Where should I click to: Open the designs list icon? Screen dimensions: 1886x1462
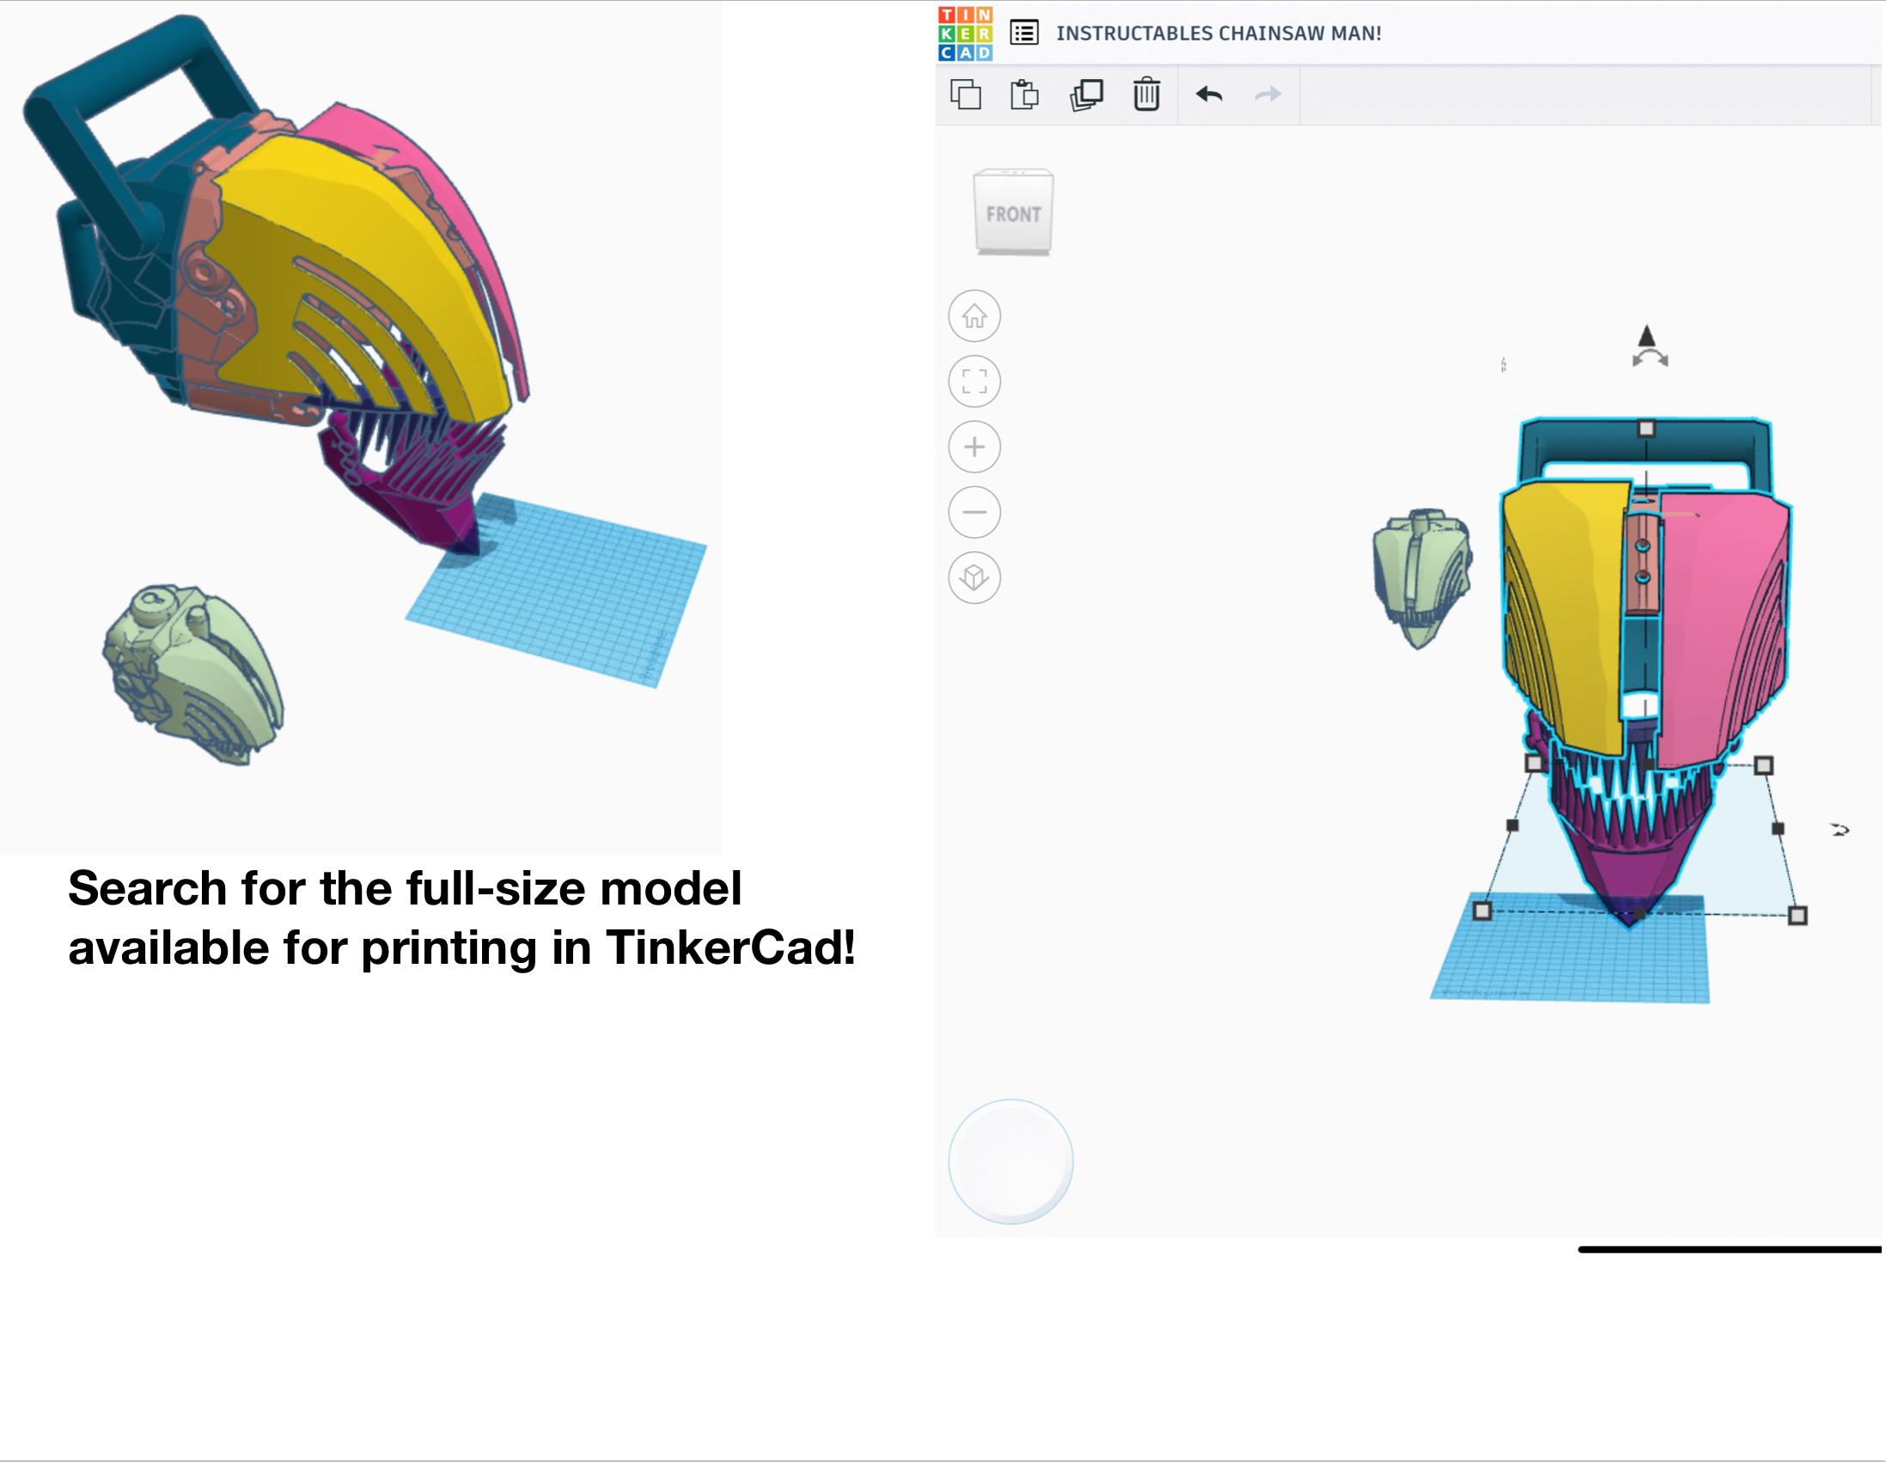tap(1023, 33)
